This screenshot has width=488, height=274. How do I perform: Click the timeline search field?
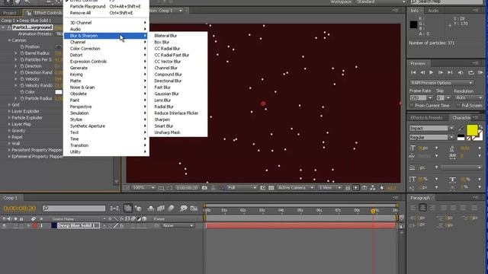coord(74,208)
